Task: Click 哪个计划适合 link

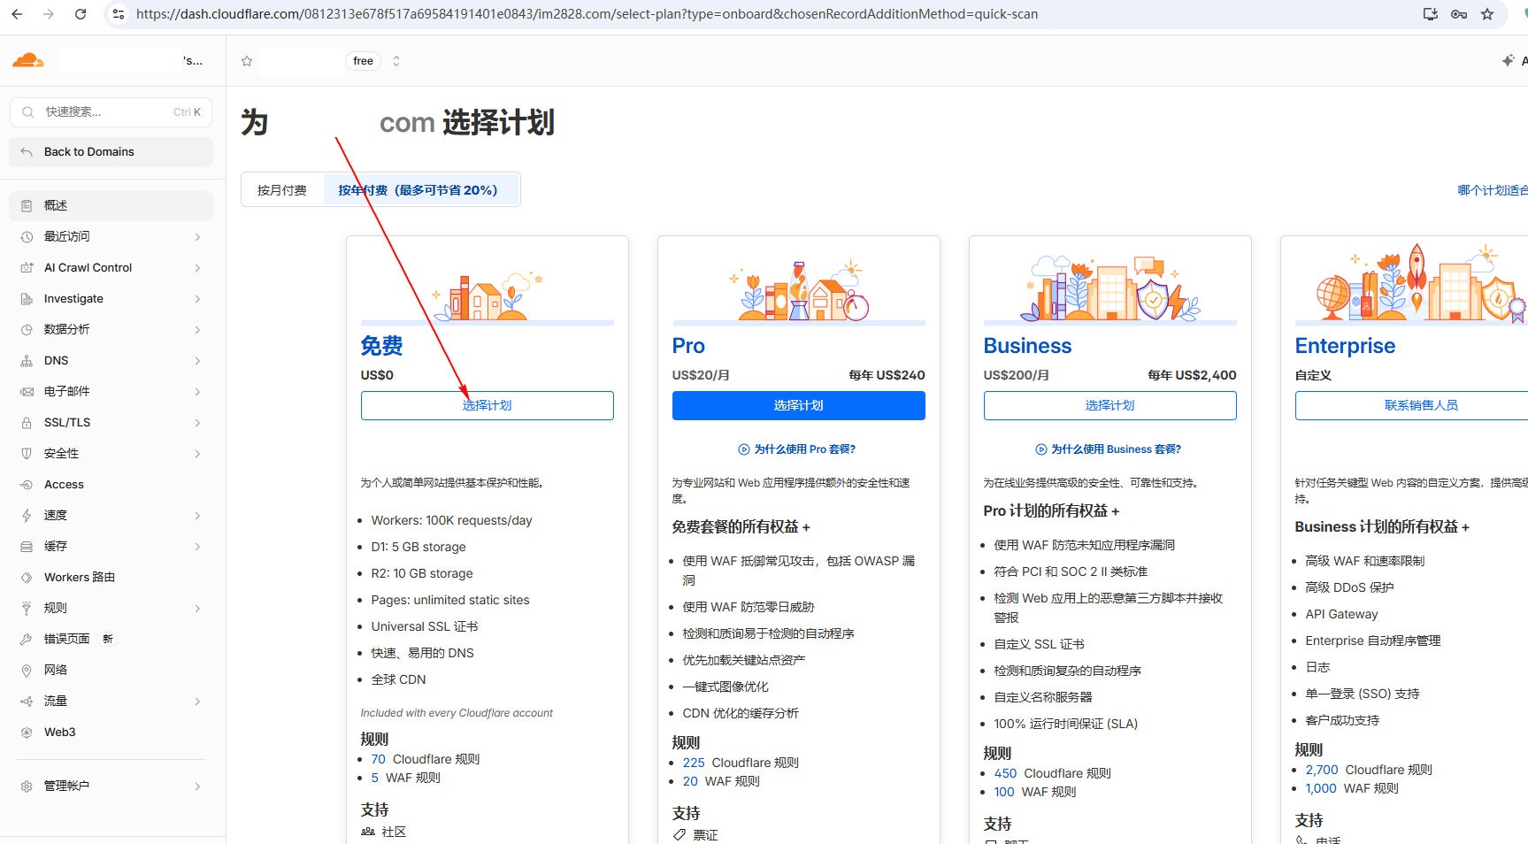Action: pyautogui.click(x=1493, y=190)
